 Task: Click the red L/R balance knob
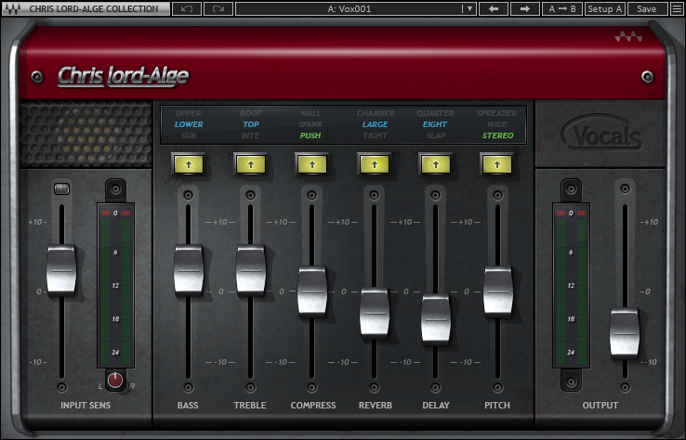115,381
